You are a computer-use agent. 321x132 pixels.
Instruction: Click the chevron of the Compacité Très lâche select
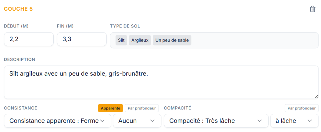(x=260, y=121)
